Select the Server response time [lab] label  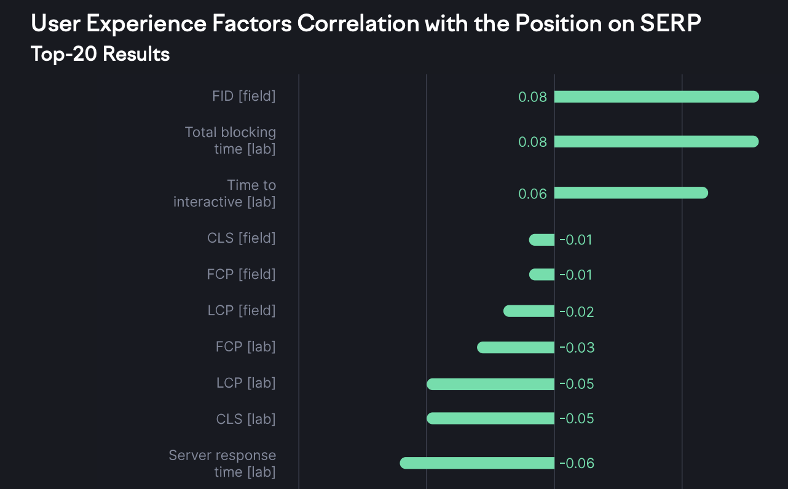223,463
